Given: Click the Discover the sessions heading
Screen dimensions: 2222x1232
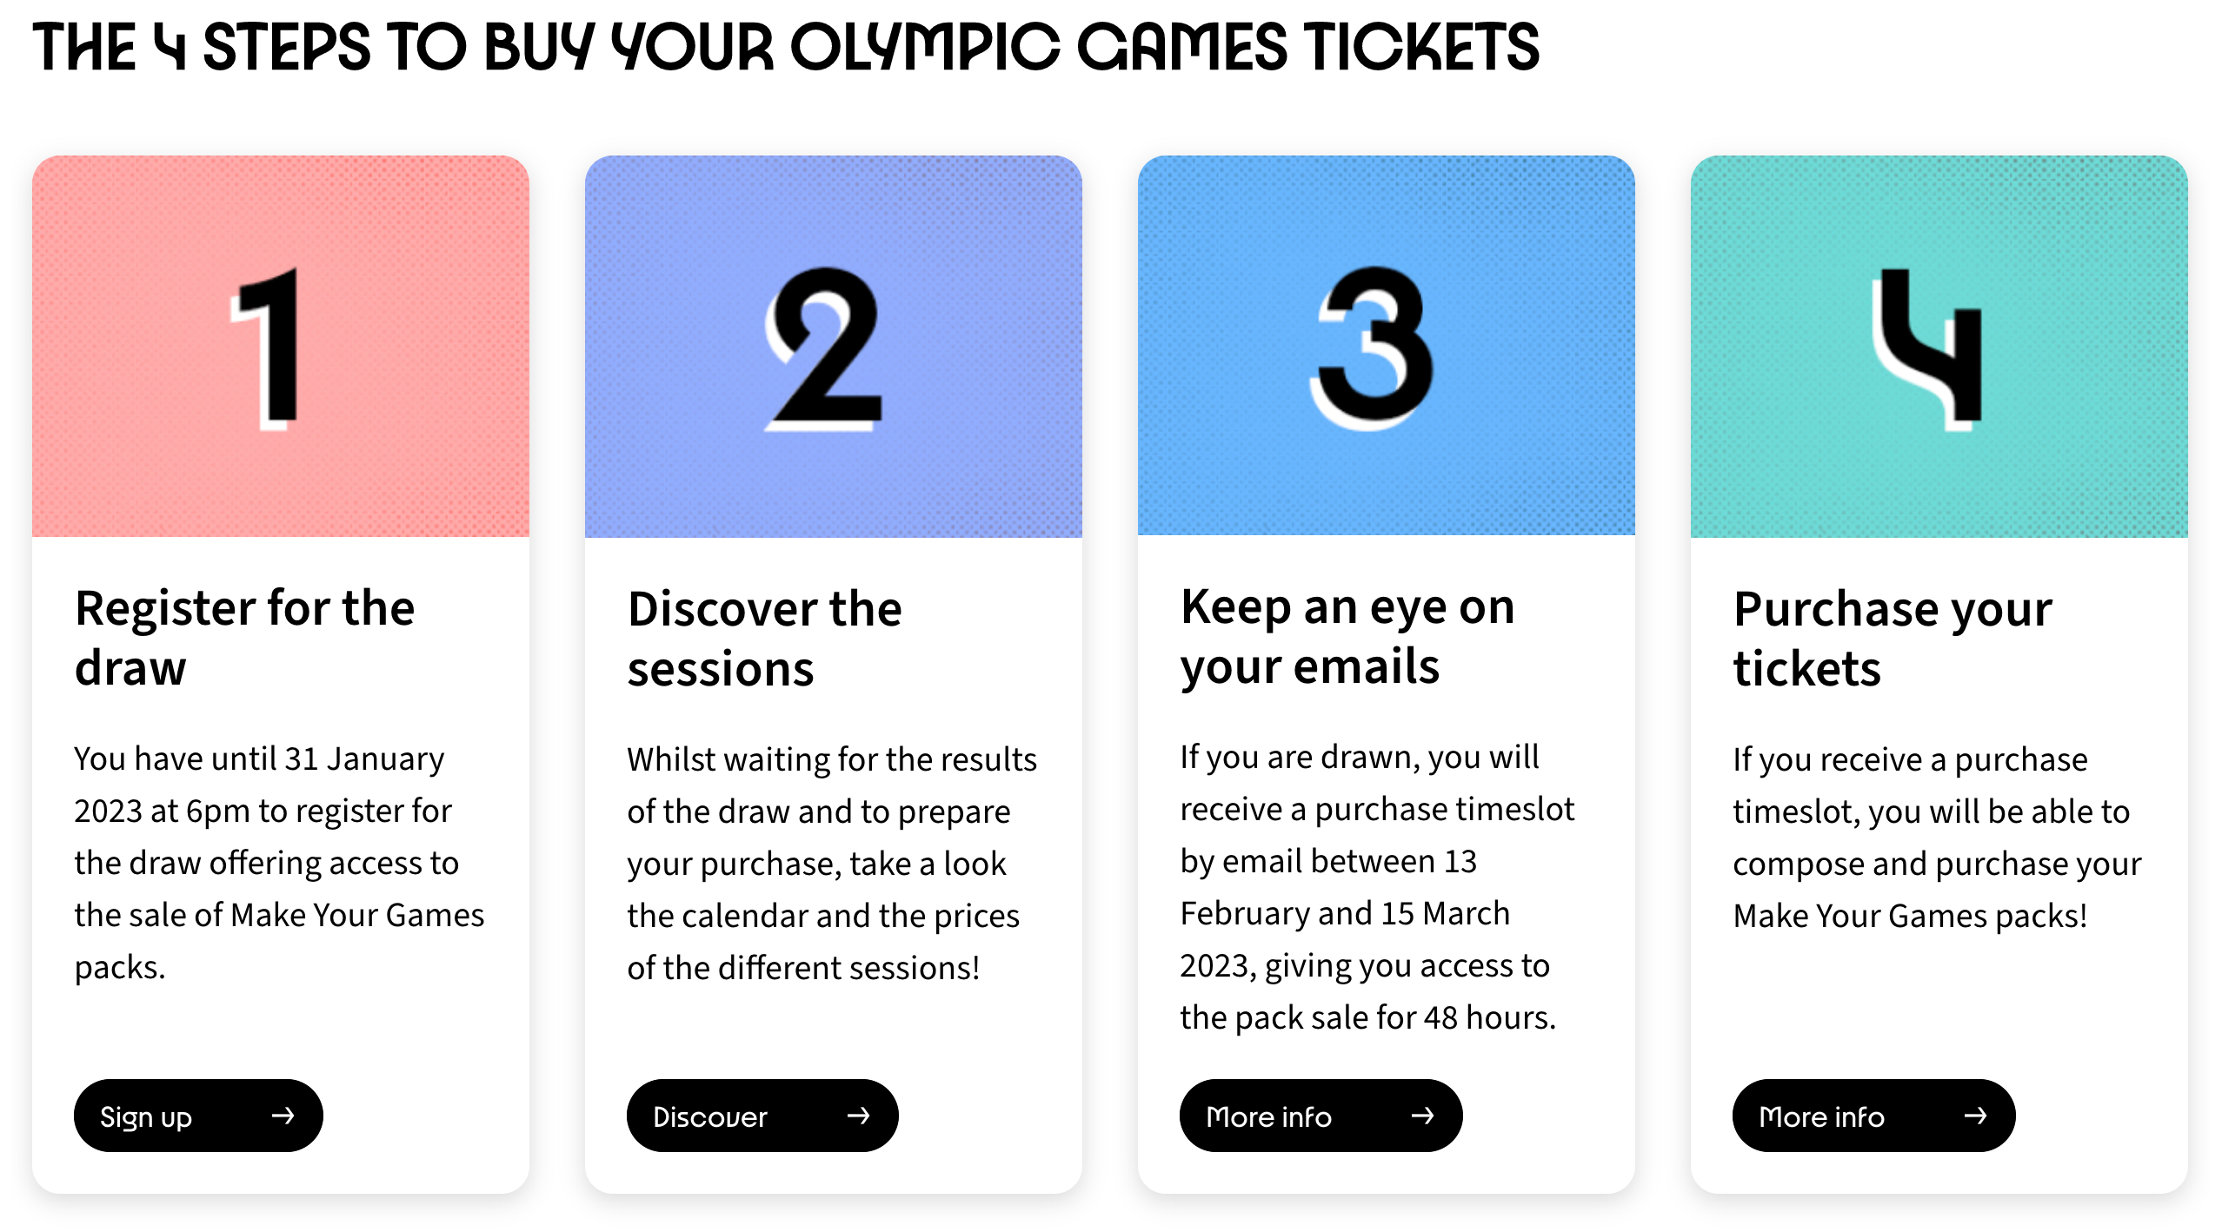Looking at the screenshot, I should [x=765, y=638].
